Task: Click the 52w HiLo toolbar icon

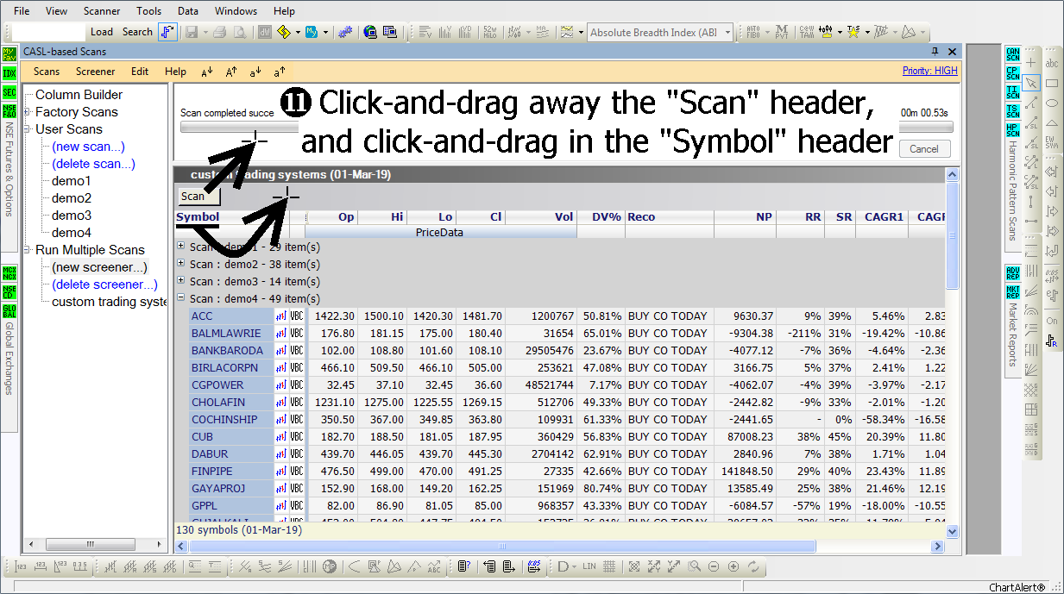Action: [492, 32]
